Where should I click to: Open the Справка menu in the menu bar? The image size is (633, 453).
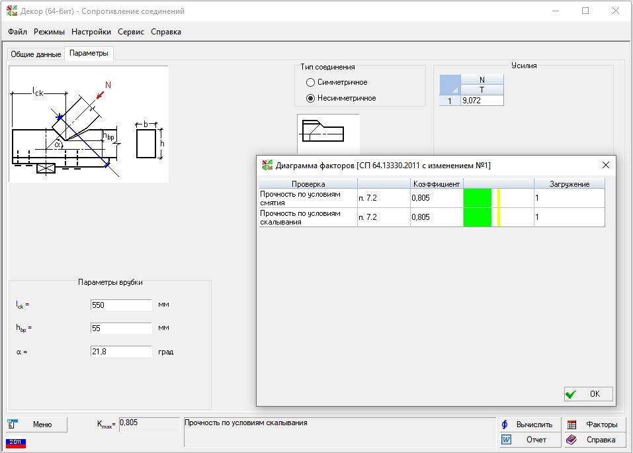[166, 32]
